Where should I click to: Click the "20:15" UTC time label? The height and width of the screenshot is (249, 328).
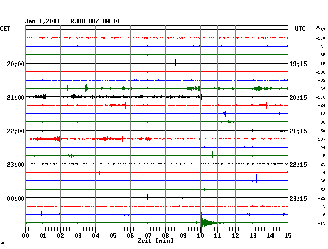click(298, 98)
